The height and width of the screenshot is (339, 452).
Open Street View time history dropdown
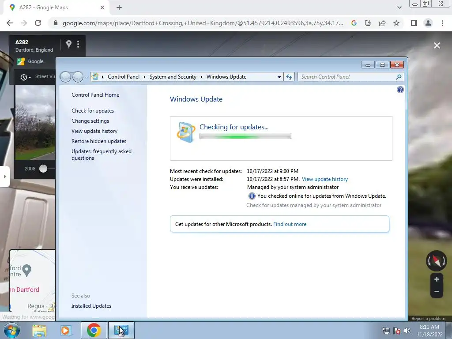tap(25, 77)
